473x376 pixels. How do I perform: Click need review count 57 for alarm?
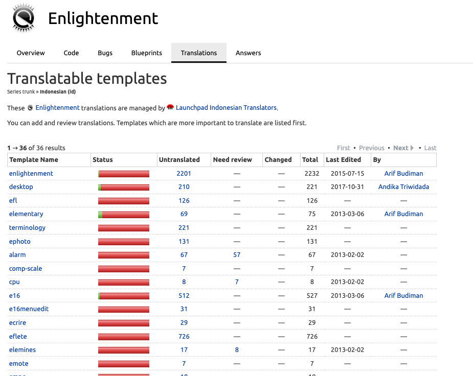point(237,255)
